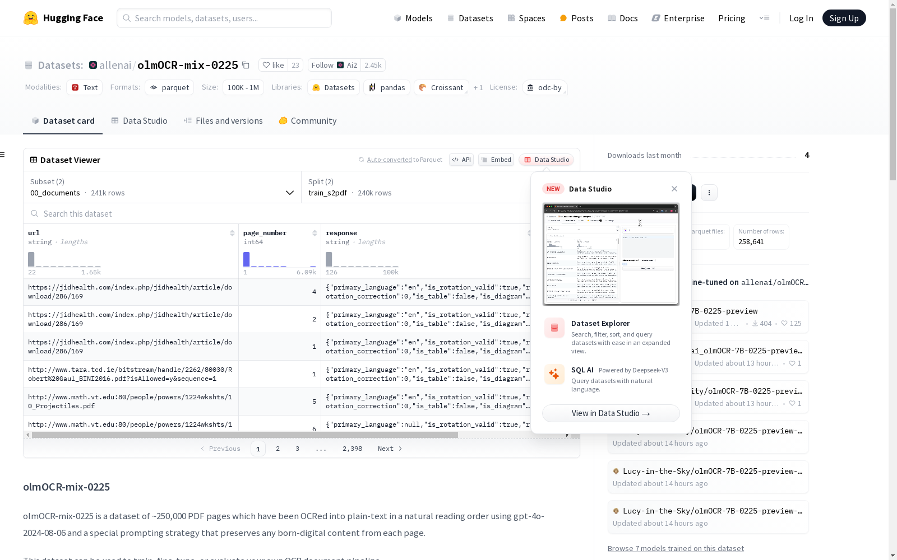Viewport: 897px width, 560px height.
Task: Open the allenai organization link
Action: coord(115,65)
